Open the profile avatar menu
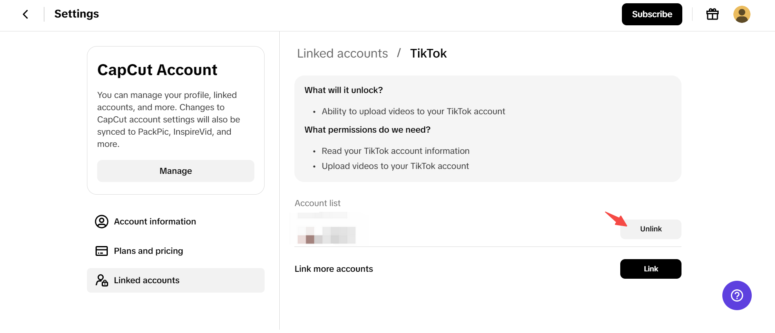The width and height of the screenshot is (775, 333). [742, 14]
